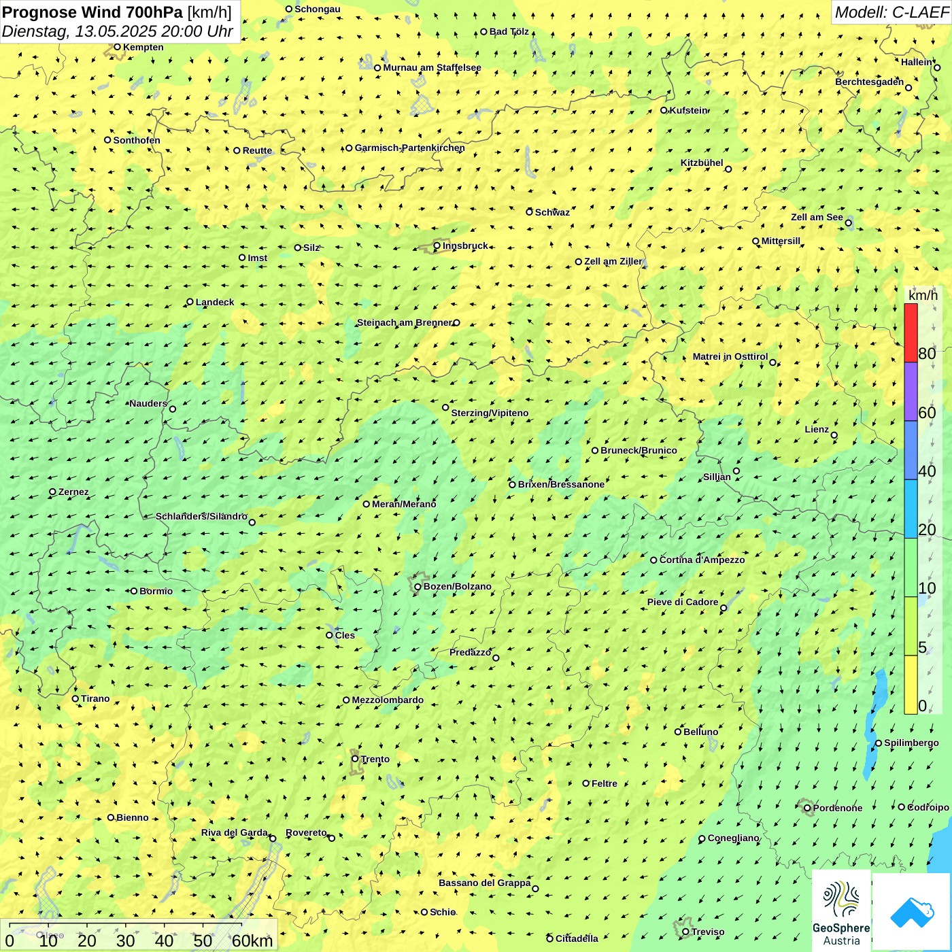The width and height of the screenshot is (952, 952).
Task: Click the 'Zernez' label
Action: coord(73,492)
